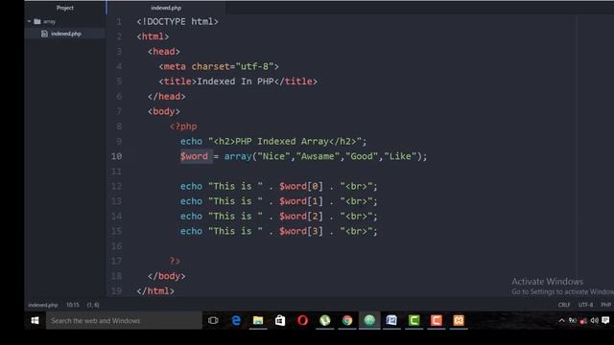The width and height of the screenshot is (614, 345).
Task: Open the orange Camtasia recorder taskbar icon
Action: (437, 321)
